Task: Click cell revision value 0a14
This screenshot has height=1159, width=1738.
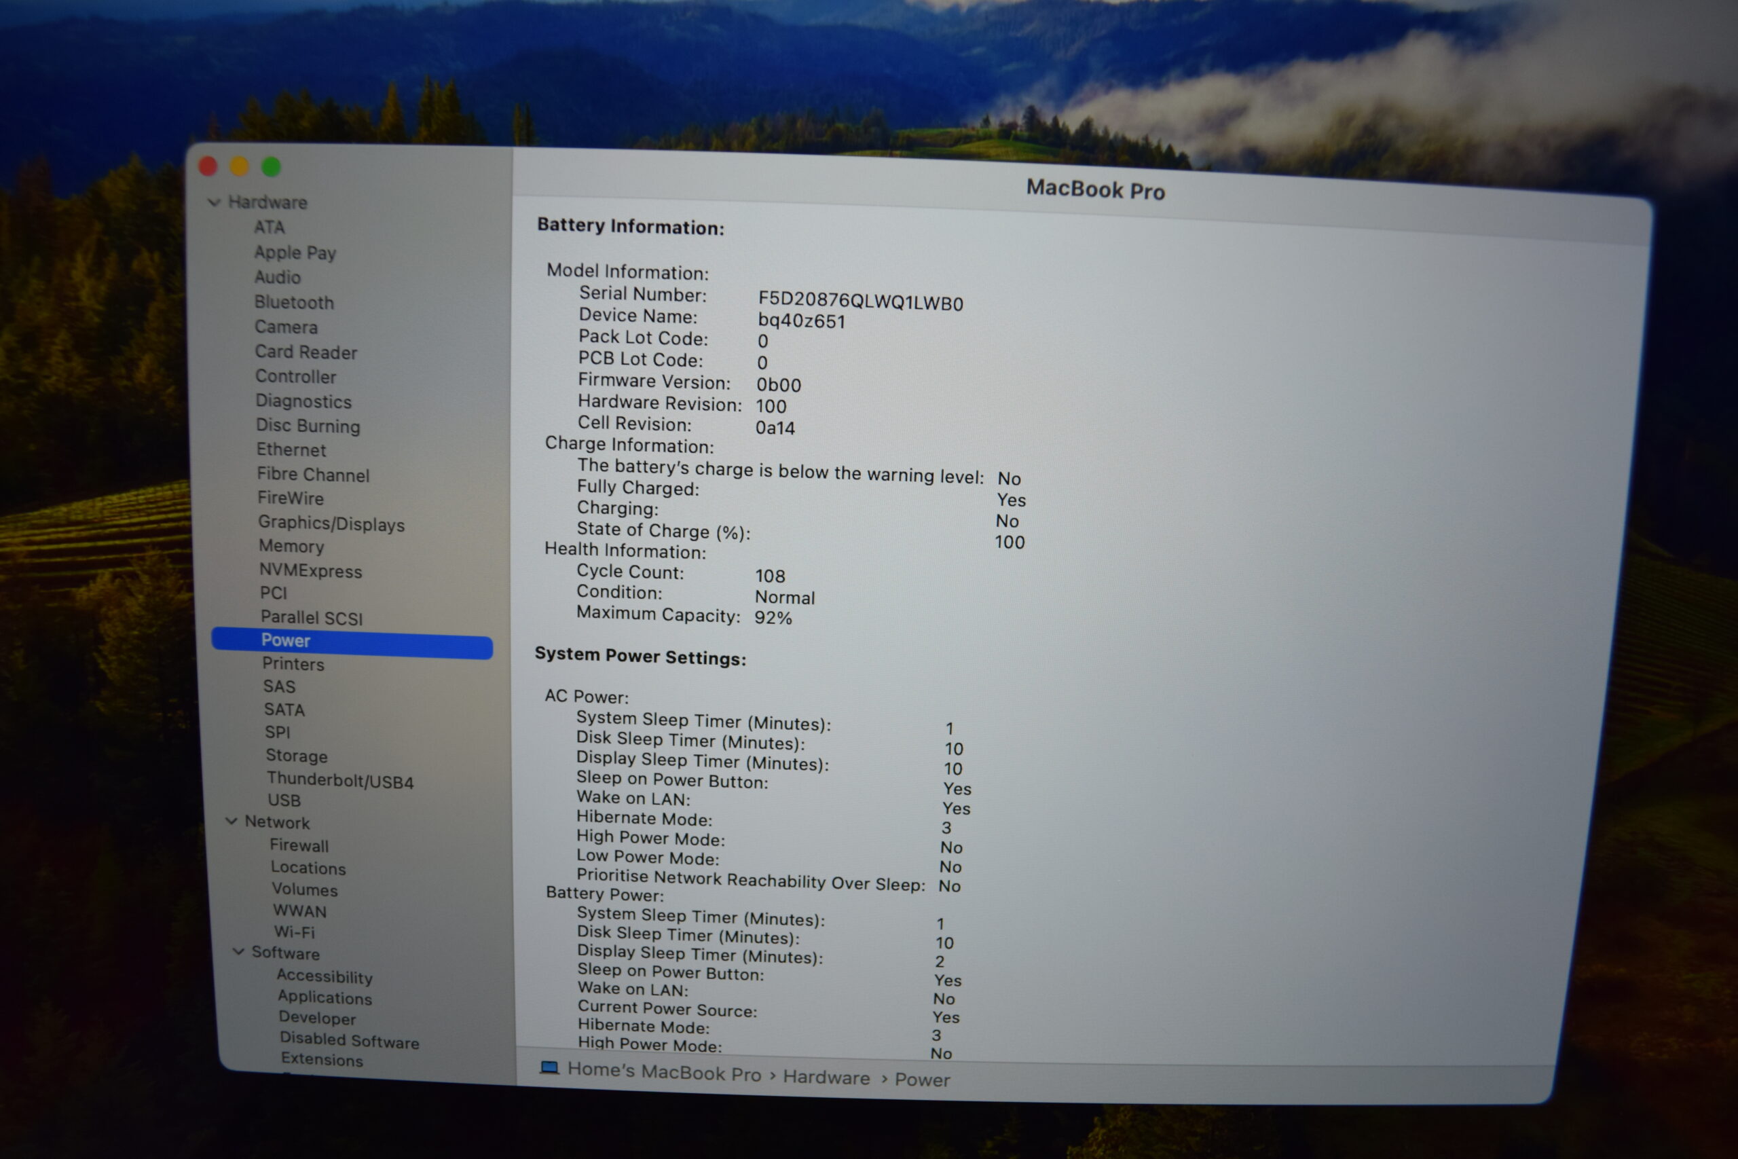Action: coord(775,427)
